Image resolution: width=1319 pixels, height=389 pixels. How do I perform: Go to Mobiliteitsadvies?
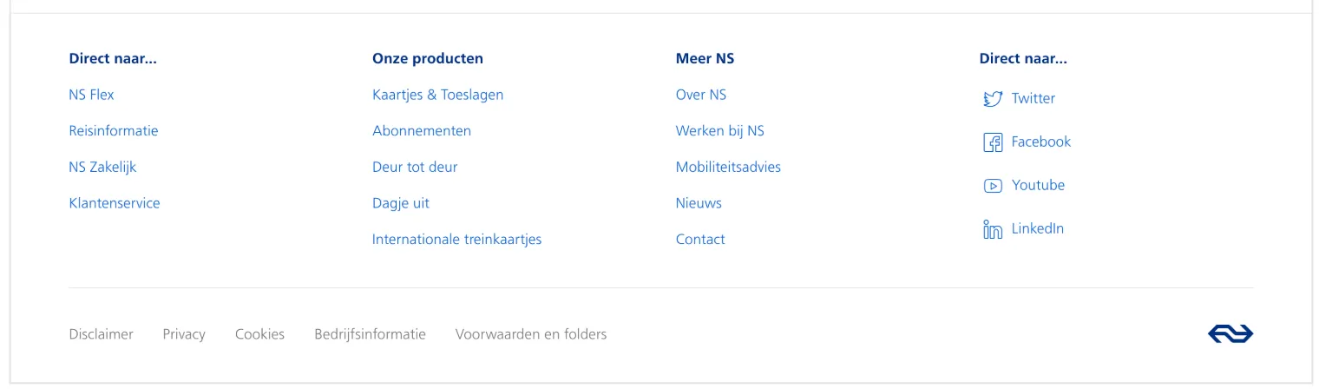[728, 168]
